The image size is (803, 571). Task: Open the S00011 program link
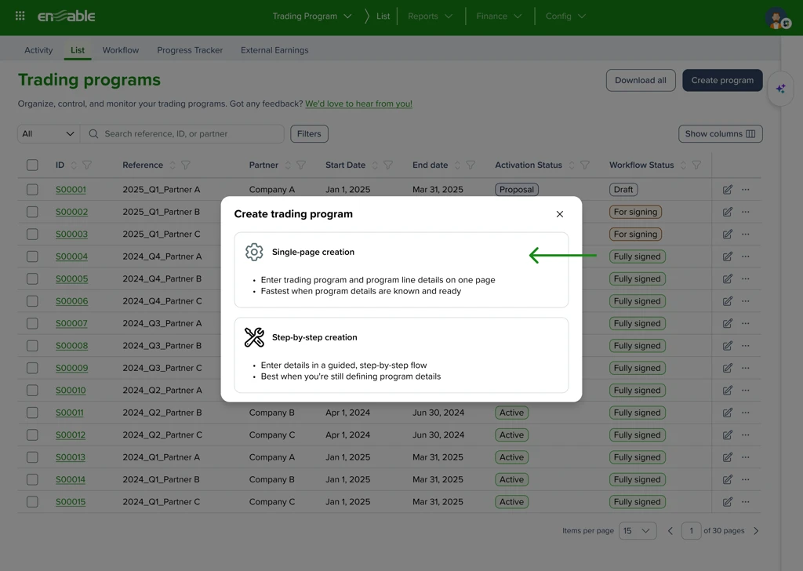[x=70, y=413]
